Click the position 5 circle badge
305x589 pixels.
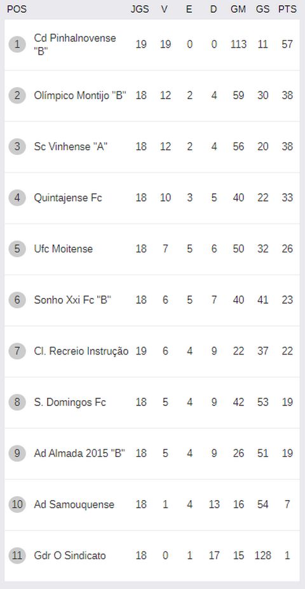point(17,248)
